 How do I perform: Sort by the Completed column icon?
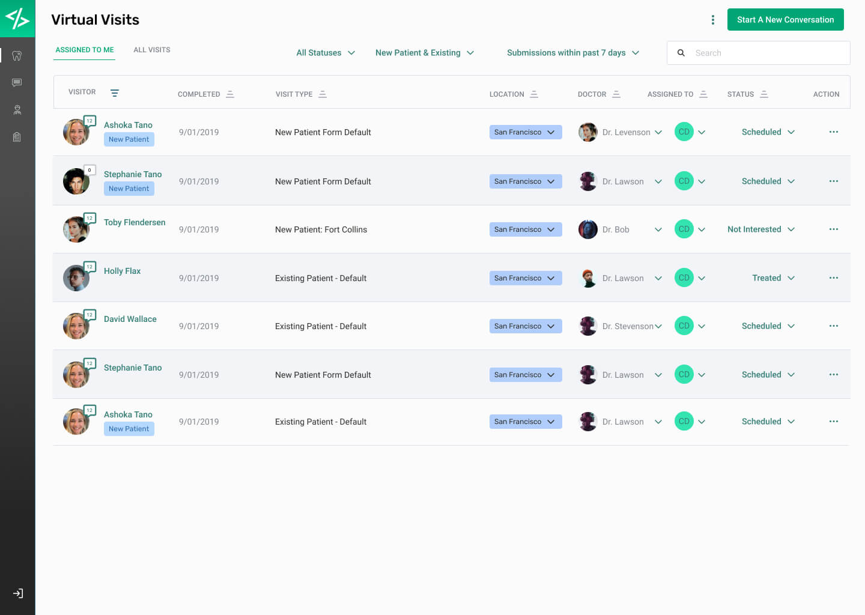click(230, 94)
